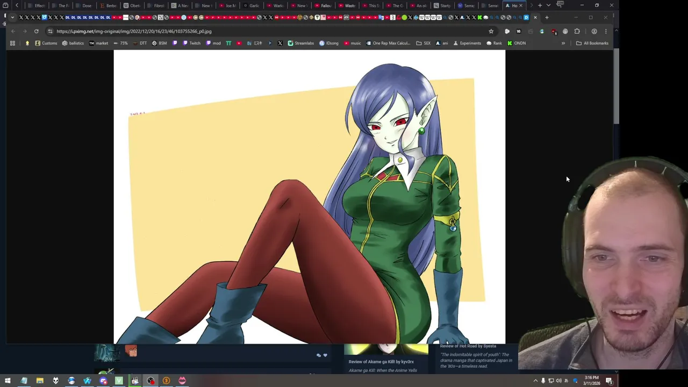Viewport: 688px width, 387px height.
Task: Click the back navigation arrow in the front browser
Action: click(x=13, y=31)
